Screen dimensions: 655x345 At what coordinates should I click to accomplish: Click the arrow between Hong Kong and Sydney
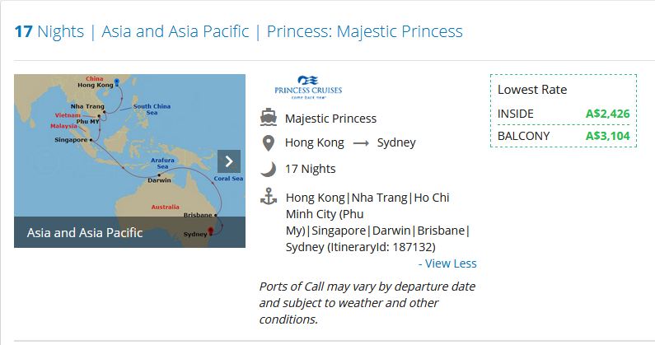(x=361, y=143)
